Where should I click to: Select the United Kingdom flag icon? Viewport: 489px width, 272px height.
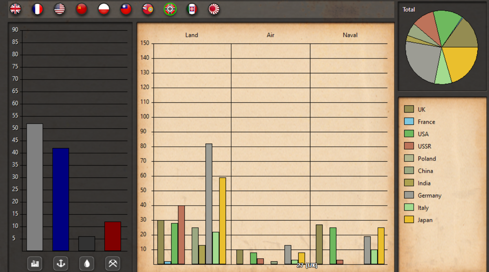pos(15,9)
